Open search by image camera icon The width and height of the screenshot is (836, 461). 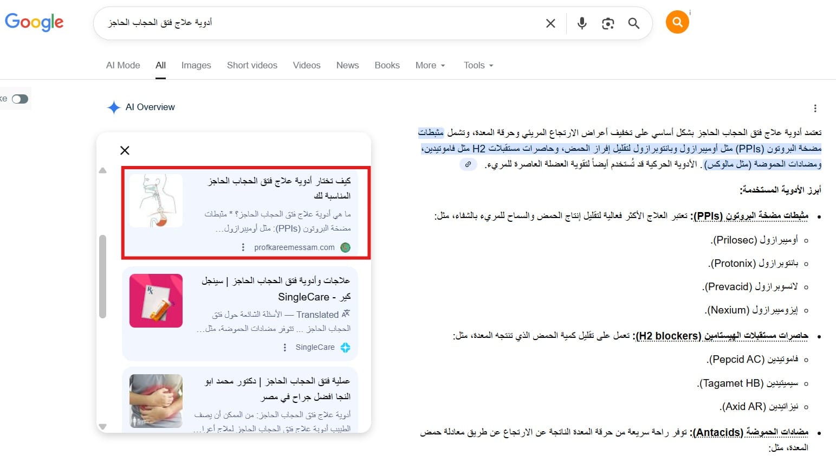pyautogui.click(x=608, y=23)
